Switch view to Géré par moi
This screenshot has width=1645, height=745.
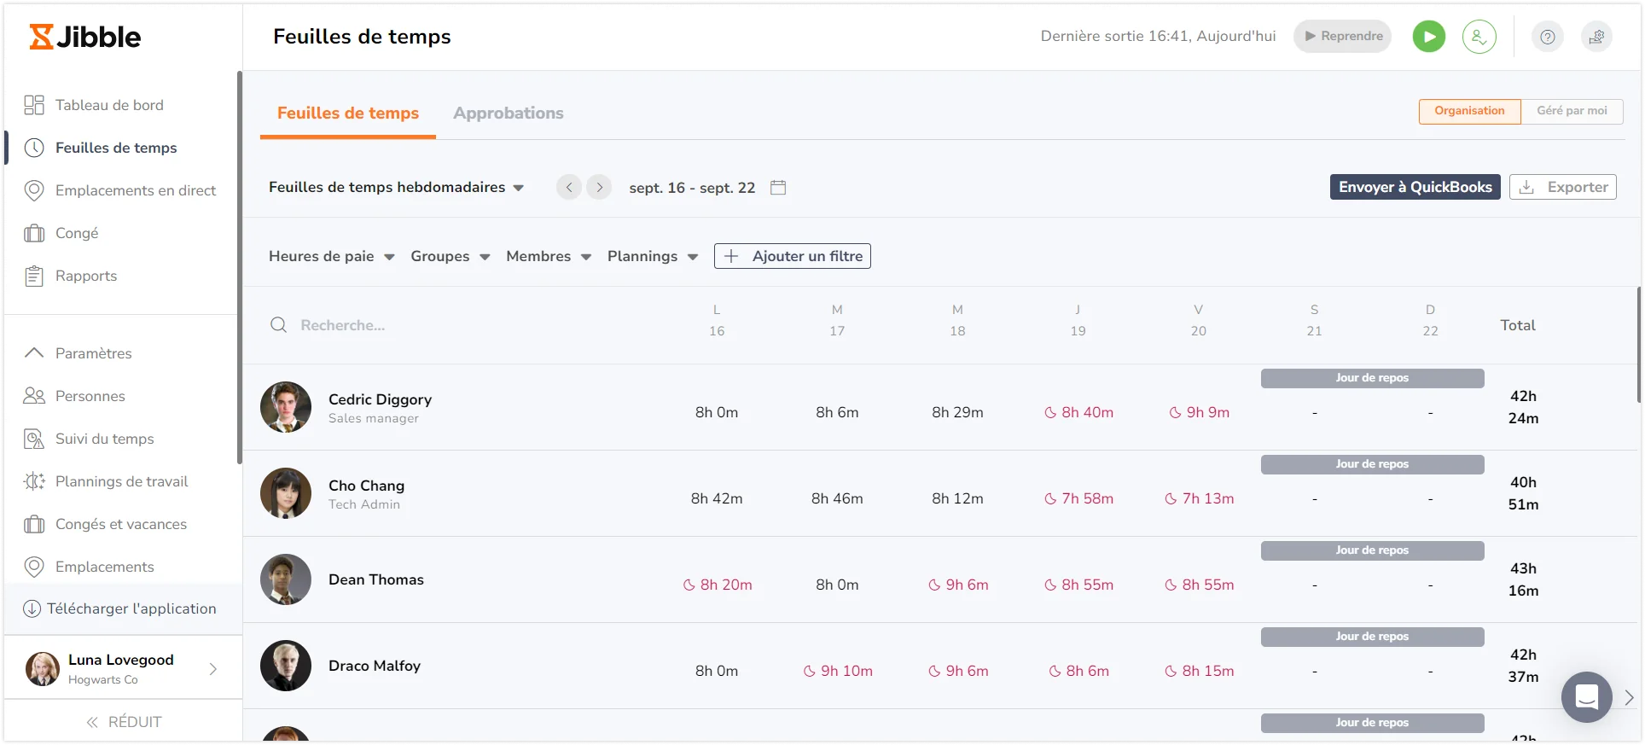click(1572, 111)
